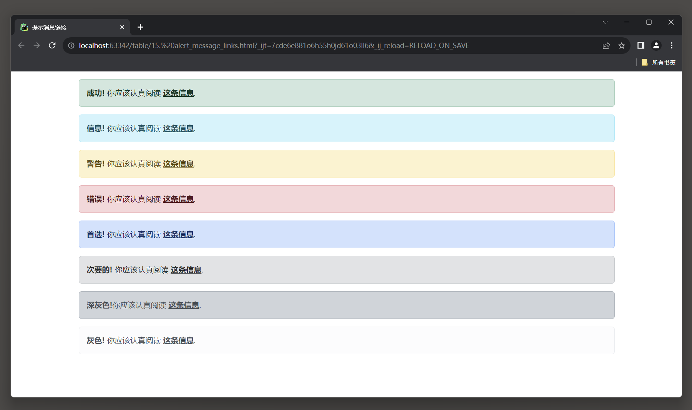The image size is (692, 410).
Task: Open a new browser tab
Action: click(x=140, y=27)
